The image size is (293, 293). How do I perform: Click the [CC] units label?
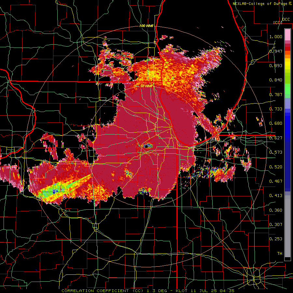278,22
